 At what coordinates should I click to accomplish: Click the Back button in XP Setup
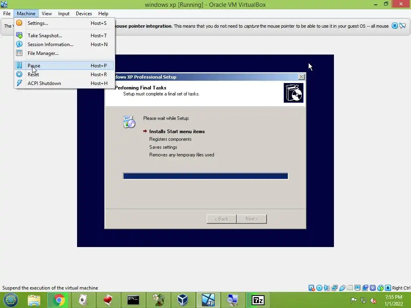222,219
